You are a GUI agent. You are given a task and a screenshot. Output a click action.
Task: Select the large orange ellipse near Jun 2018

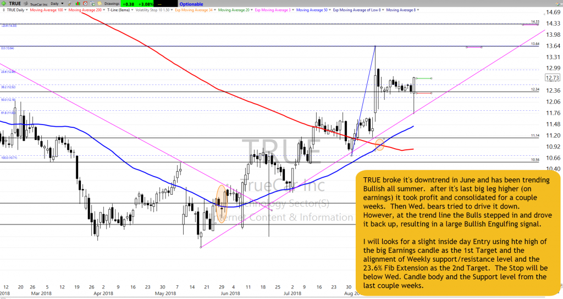(x=222, y=204)
